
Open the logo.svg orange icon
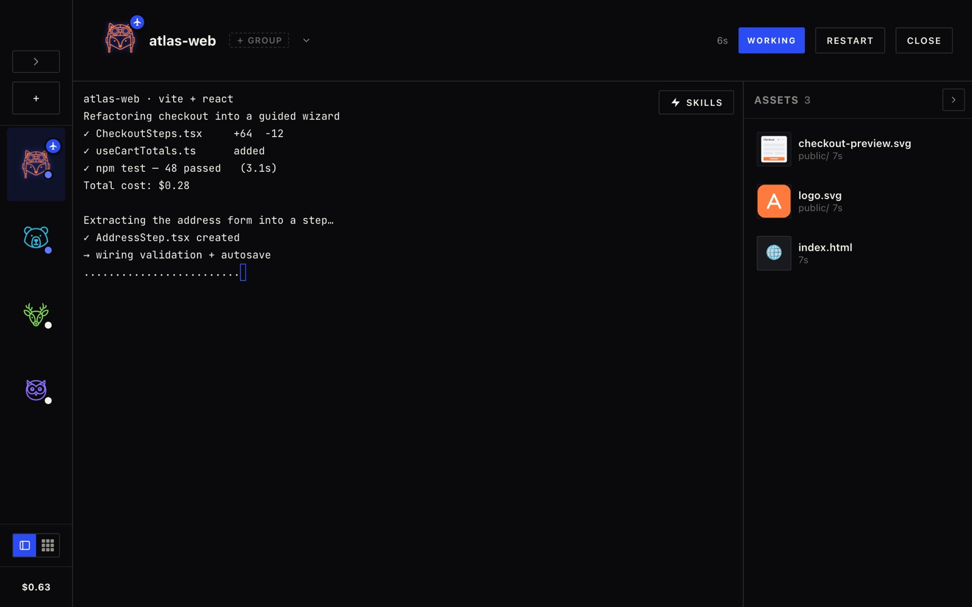click(774, 201)
